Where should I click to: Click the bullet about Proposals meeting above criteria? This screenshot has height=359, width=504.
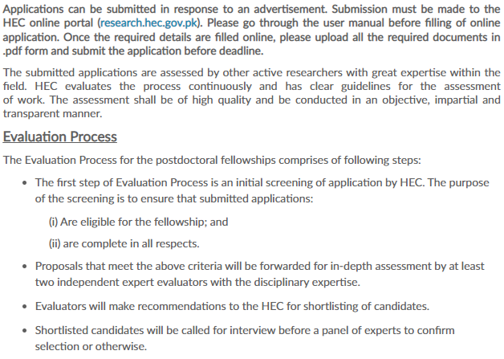tap(260, 274)
